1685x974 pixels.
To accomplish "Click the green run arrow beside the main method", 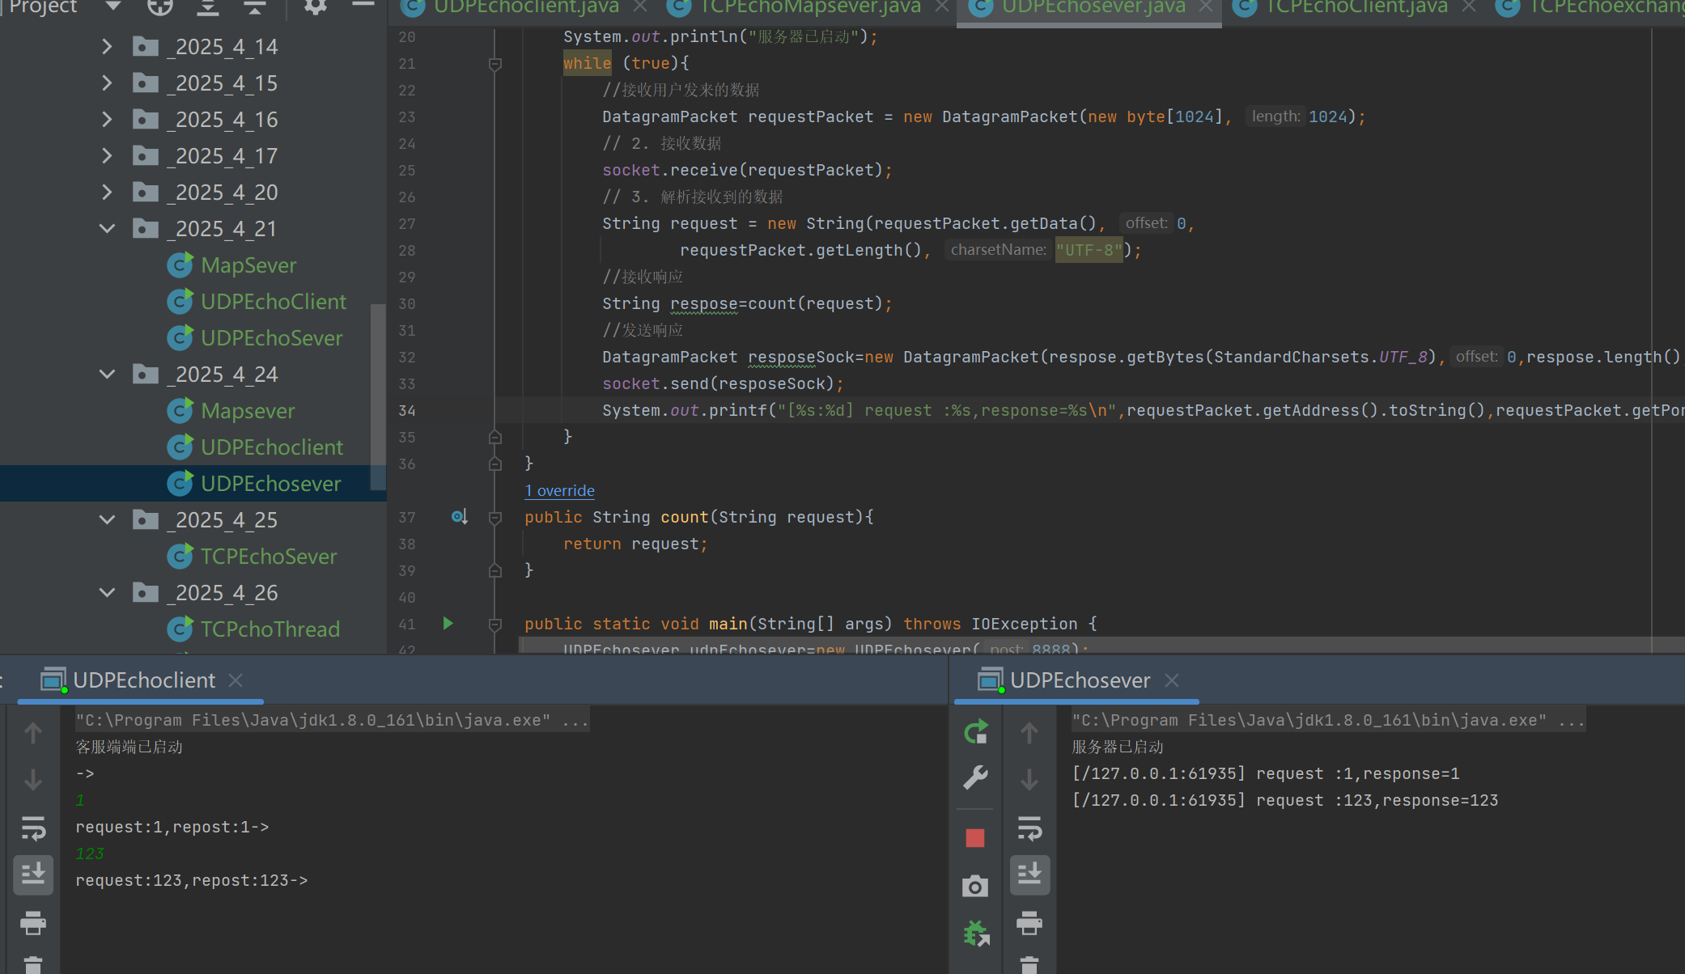I will pyautogui.click(x=448, y=623).
